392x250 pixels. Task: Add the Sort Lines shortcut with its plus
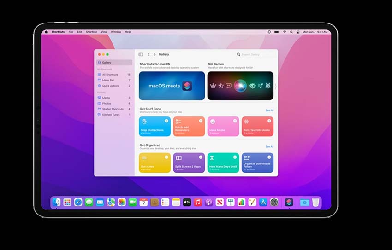tap(166, 157)
